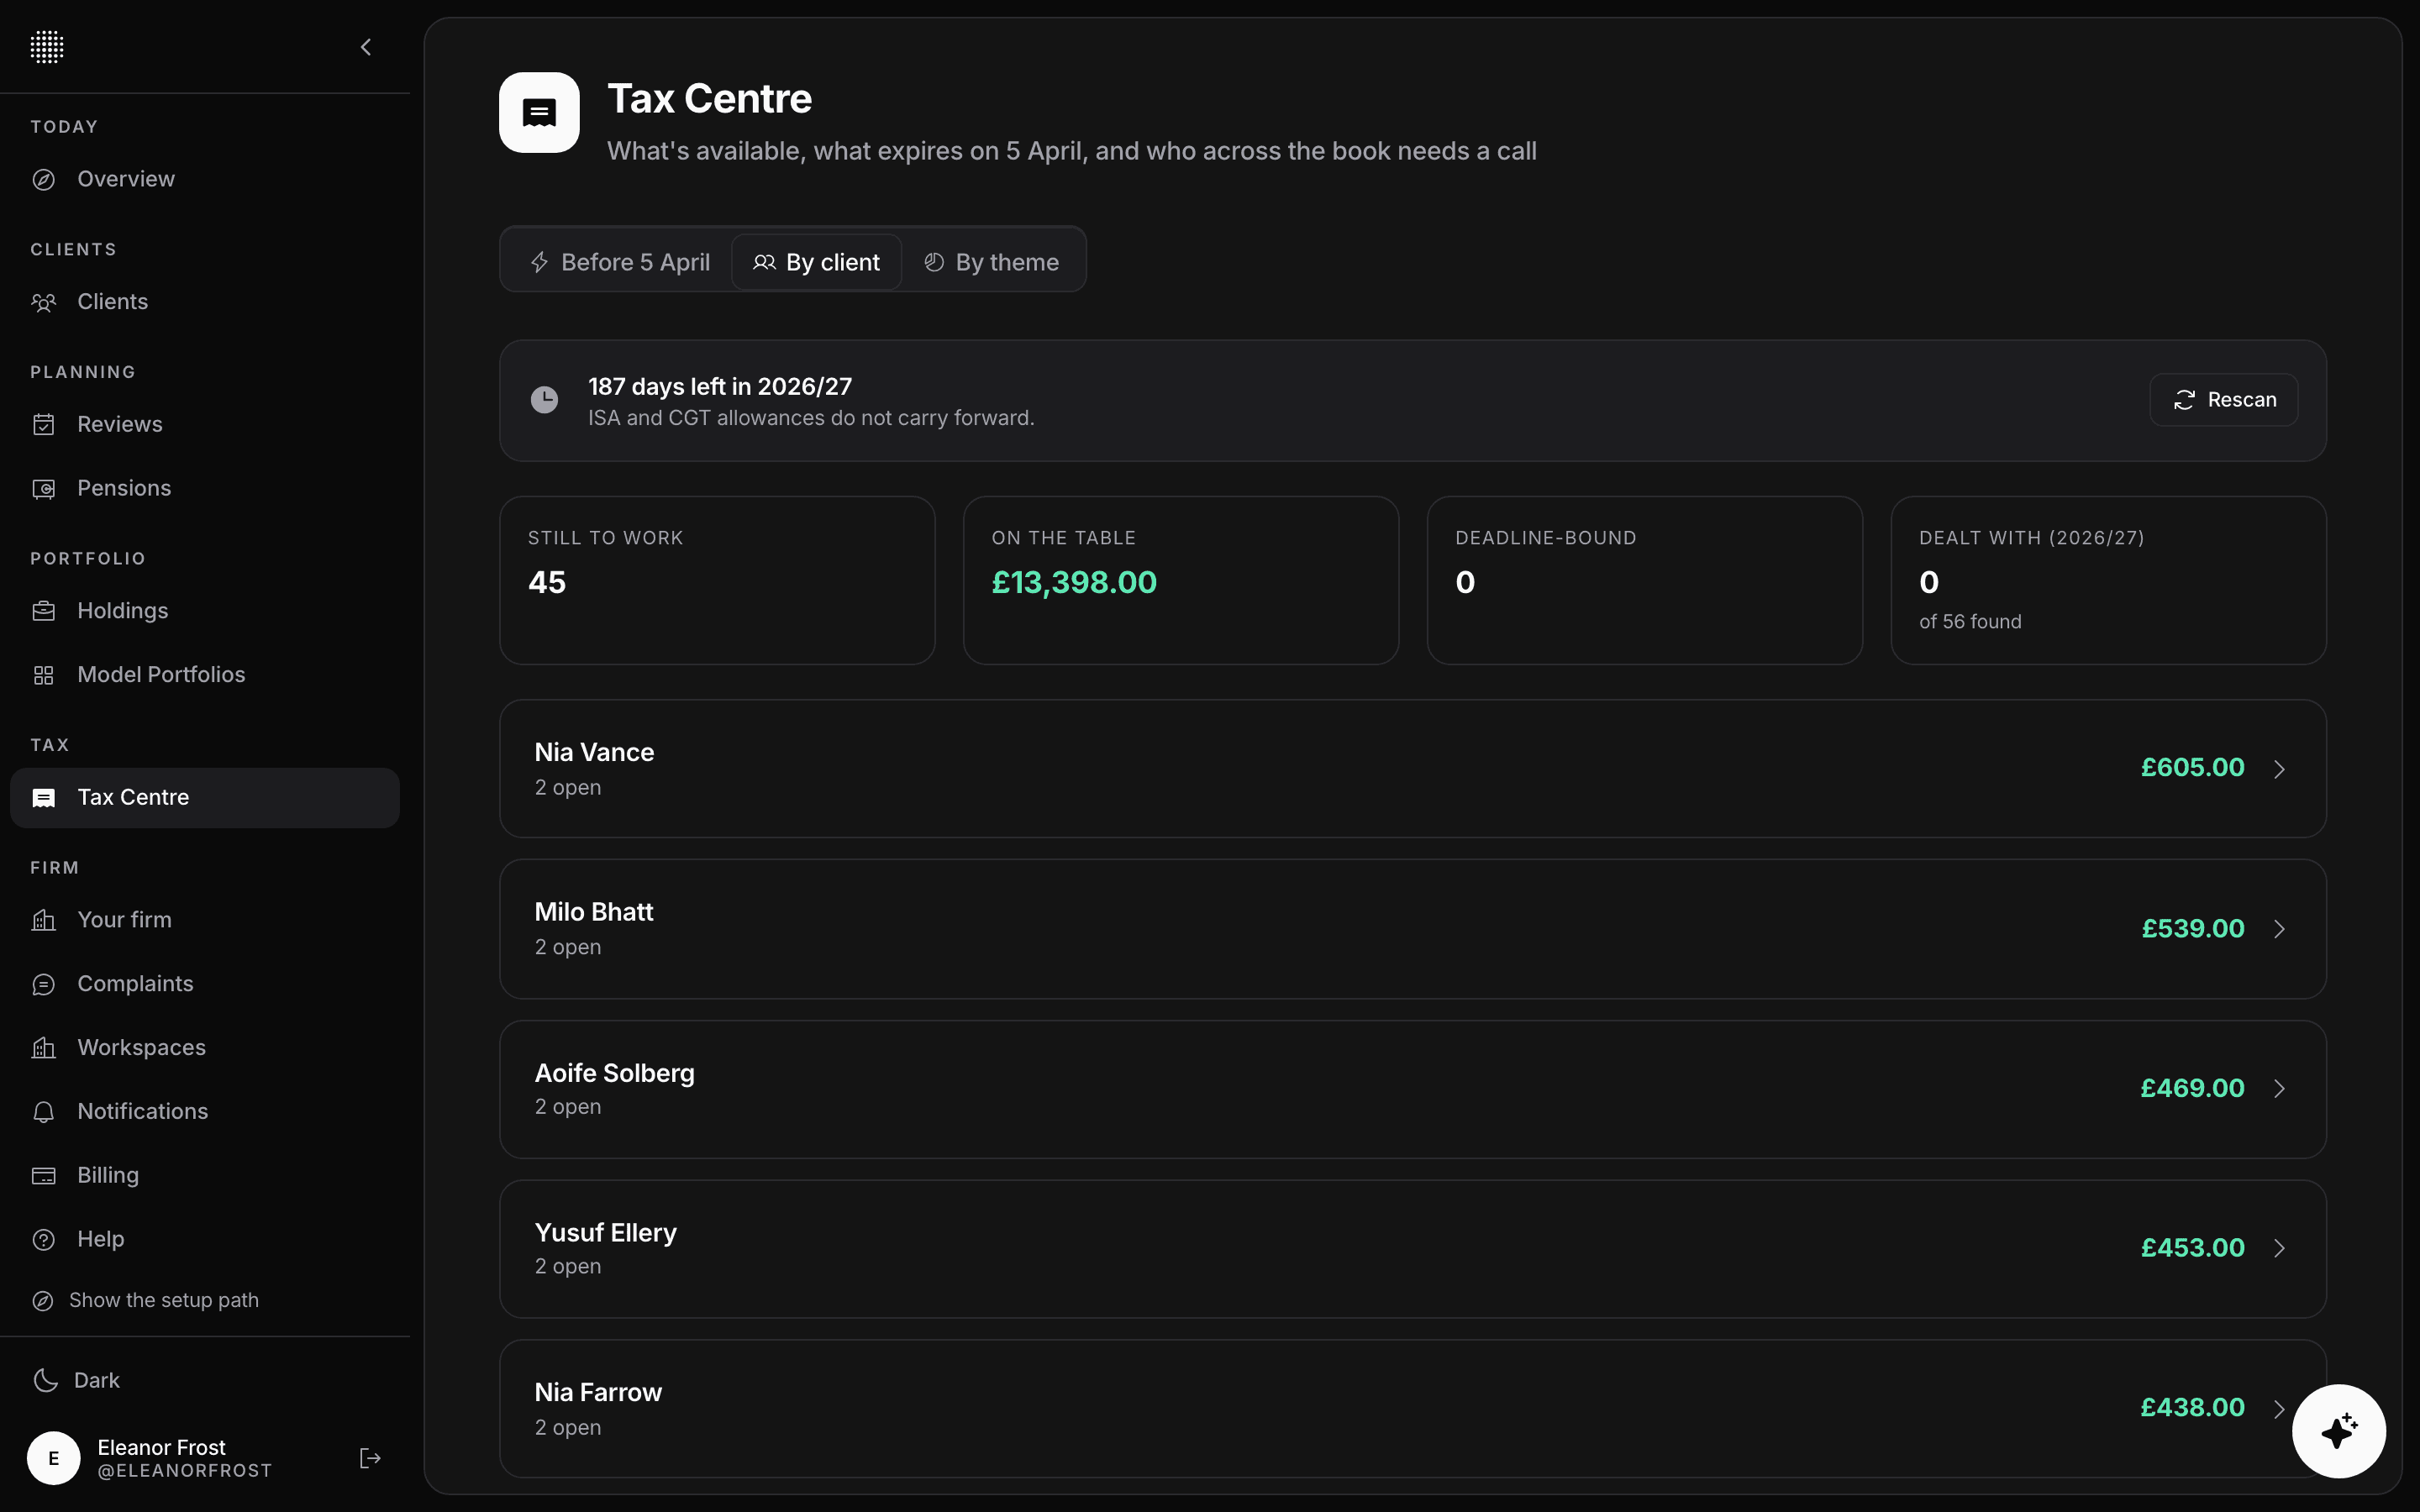Image resolution: width=2420 pixels, height=1512 pixels.
Task: Click the Help question mark icon
Action: [x=44, y=1240]
